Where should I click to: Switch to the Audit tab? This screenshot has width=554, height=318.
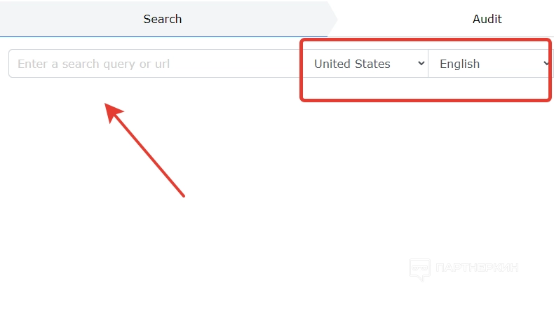[487, 19]
